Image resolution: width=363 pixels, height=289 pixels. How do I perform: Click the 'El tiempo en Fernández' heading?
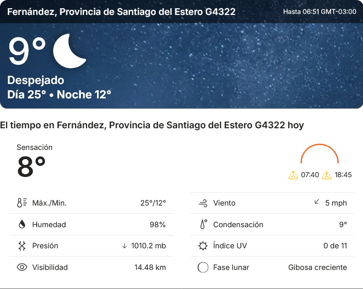[x=152, y=125]
